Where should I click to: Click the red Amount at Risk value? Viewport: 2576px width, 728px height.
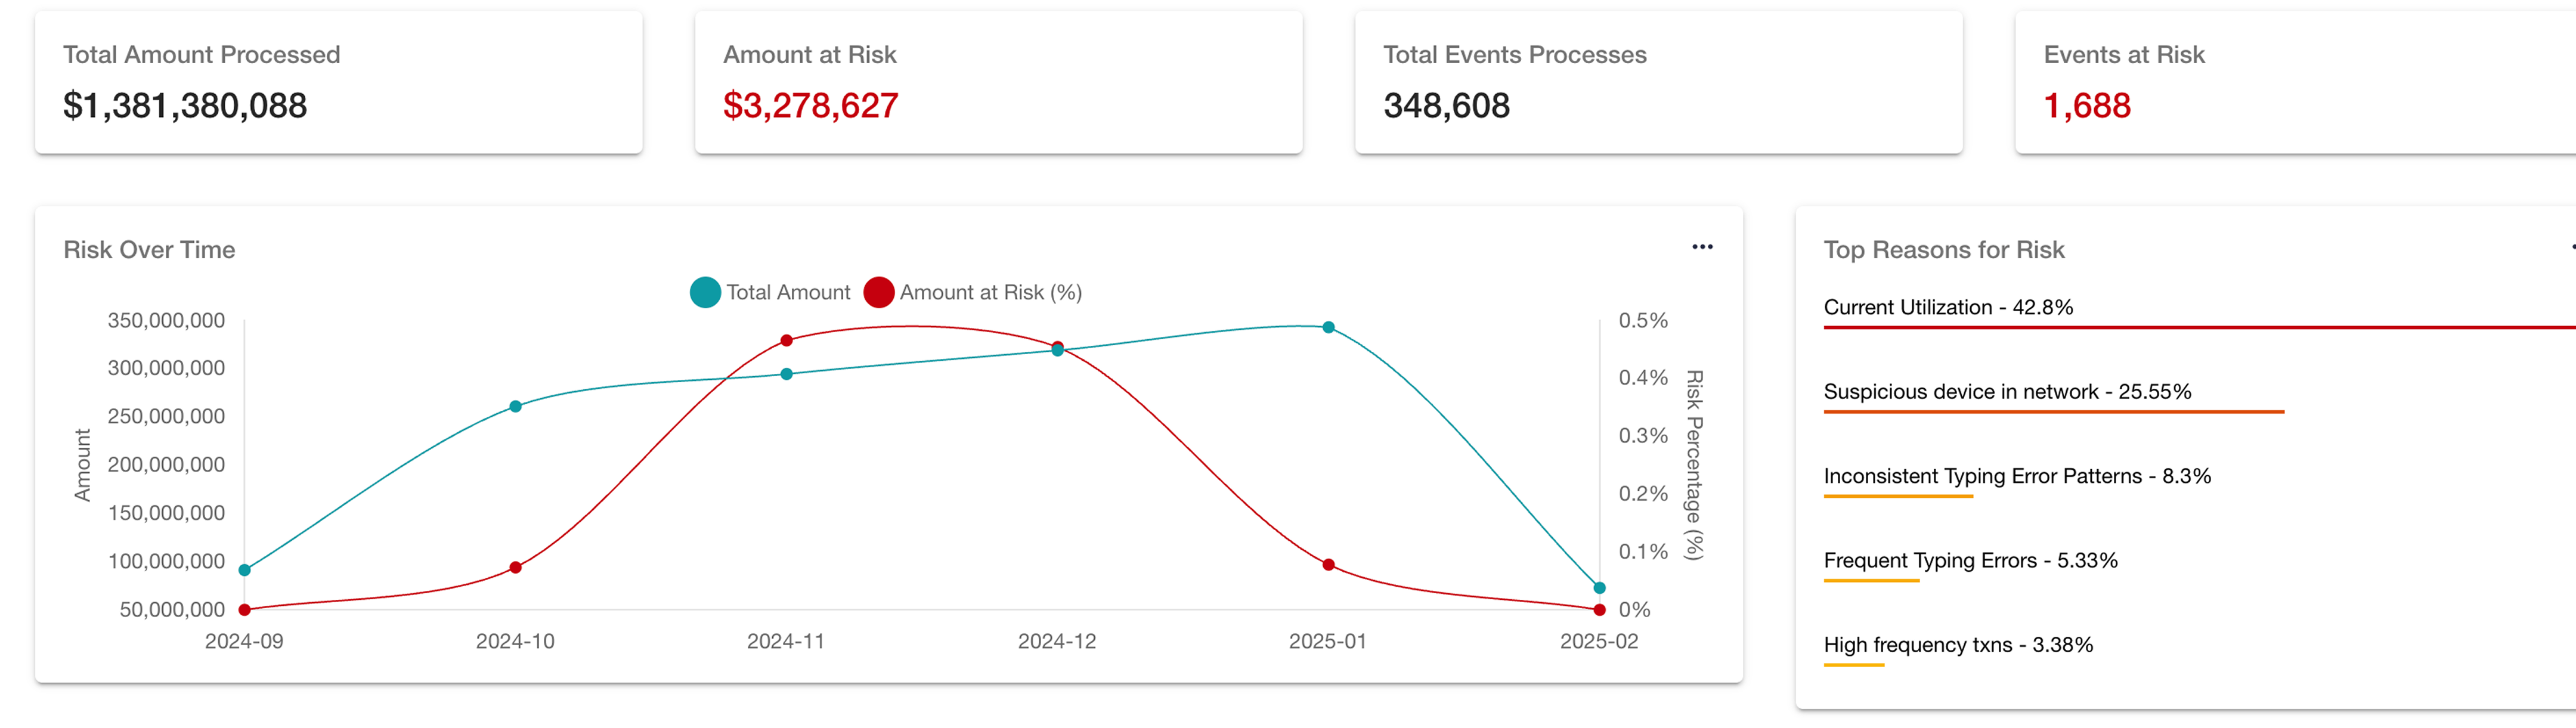[x=810, y=105]
